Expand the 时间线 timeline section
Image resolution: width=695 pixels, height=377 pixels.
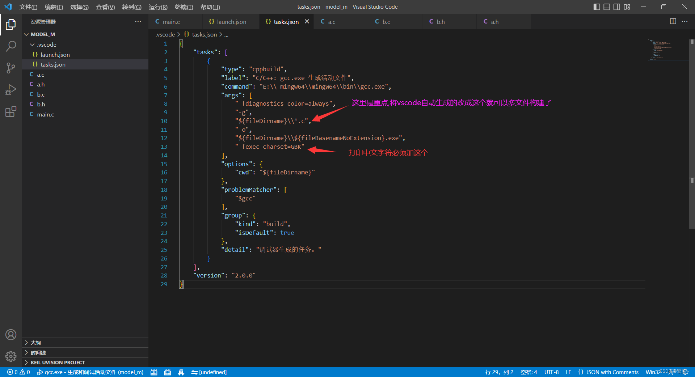click(85, 353)
